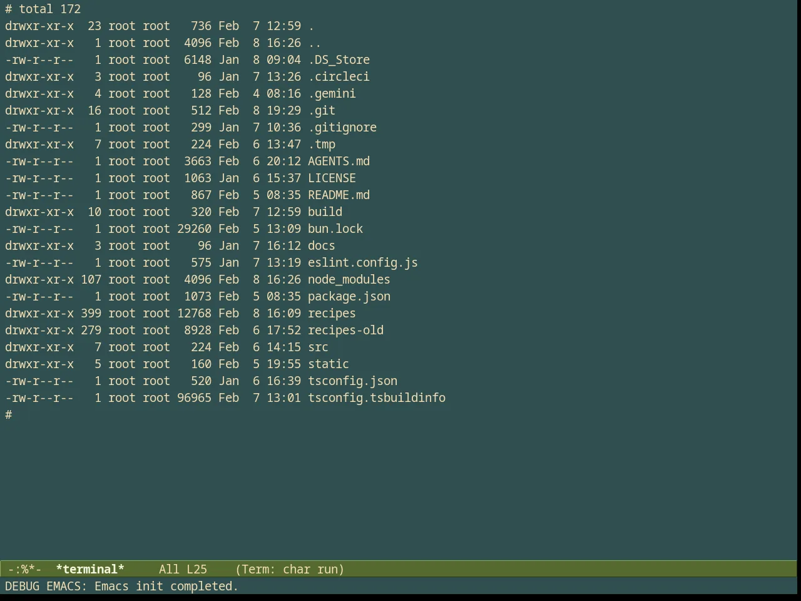Click the 29260 size of bun.lock
801x601 pixels.
coord(194,229)
